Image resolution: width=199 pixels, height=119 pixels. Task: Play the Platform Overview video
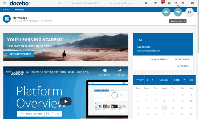pyautogui.click(x=66, y=101)
